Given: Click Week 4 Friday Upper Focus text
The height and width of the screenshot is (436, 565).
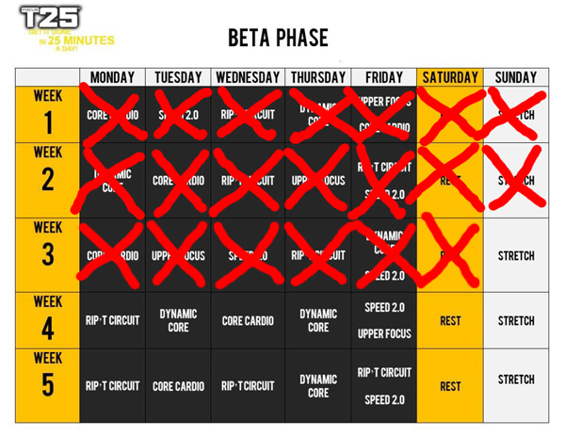Looking at the screenshot, I should [x=384, y=334].
